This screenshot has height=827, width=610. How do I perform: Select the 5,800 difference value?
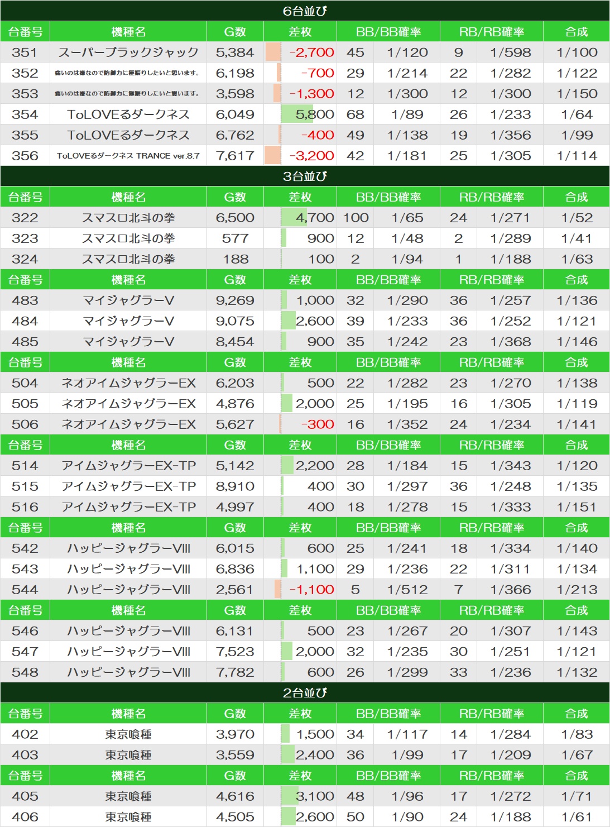click(x=315, y=114)
